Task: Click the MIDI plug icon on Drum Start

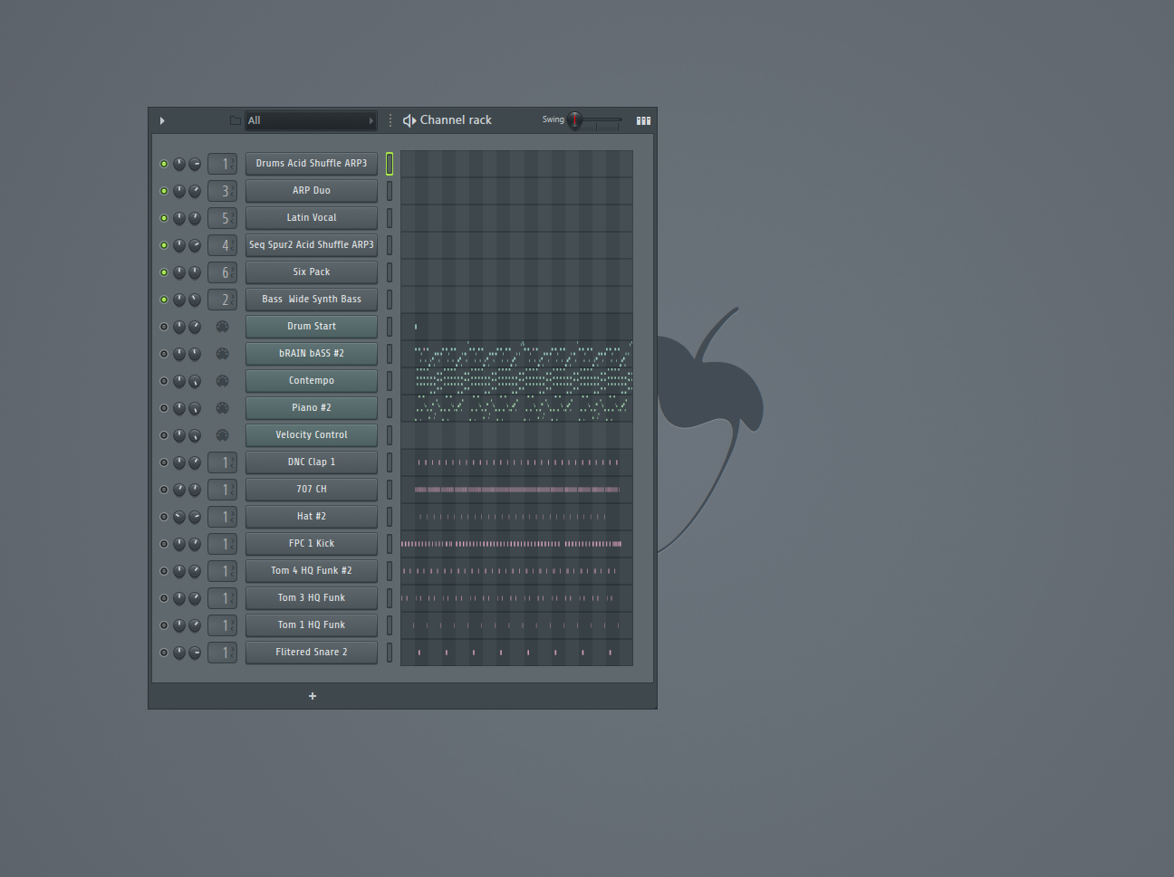Action: click(x=222, y=327)
